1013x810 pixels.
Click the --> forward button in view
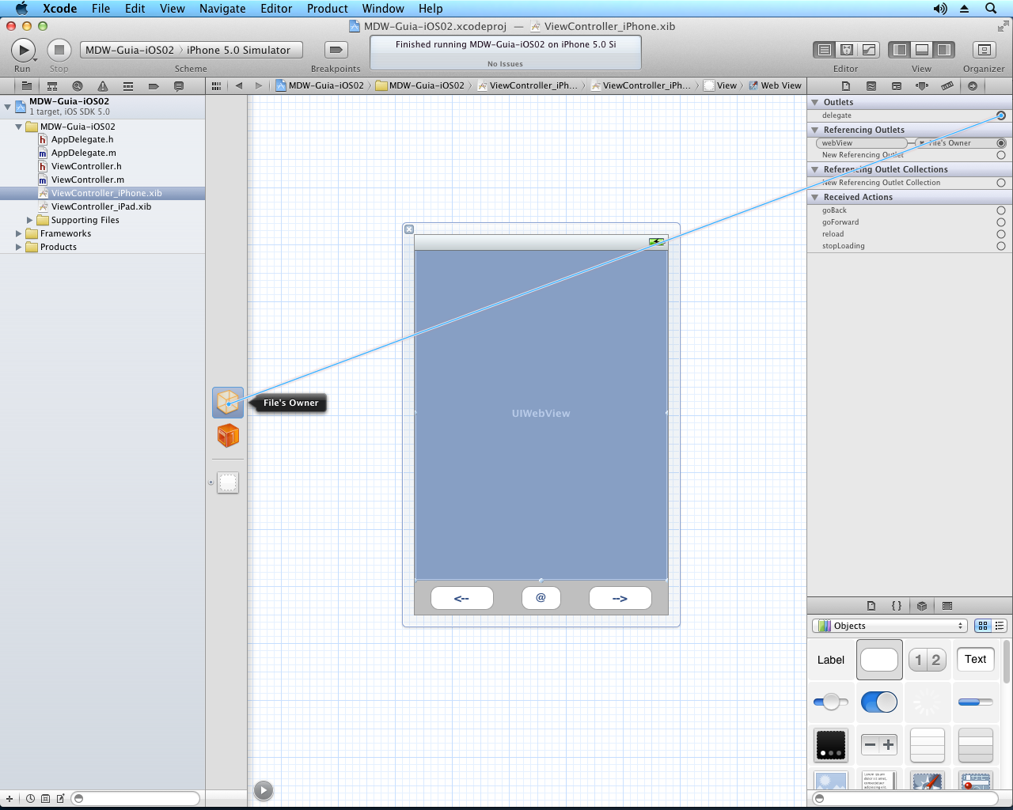click(x=620, y=598)
